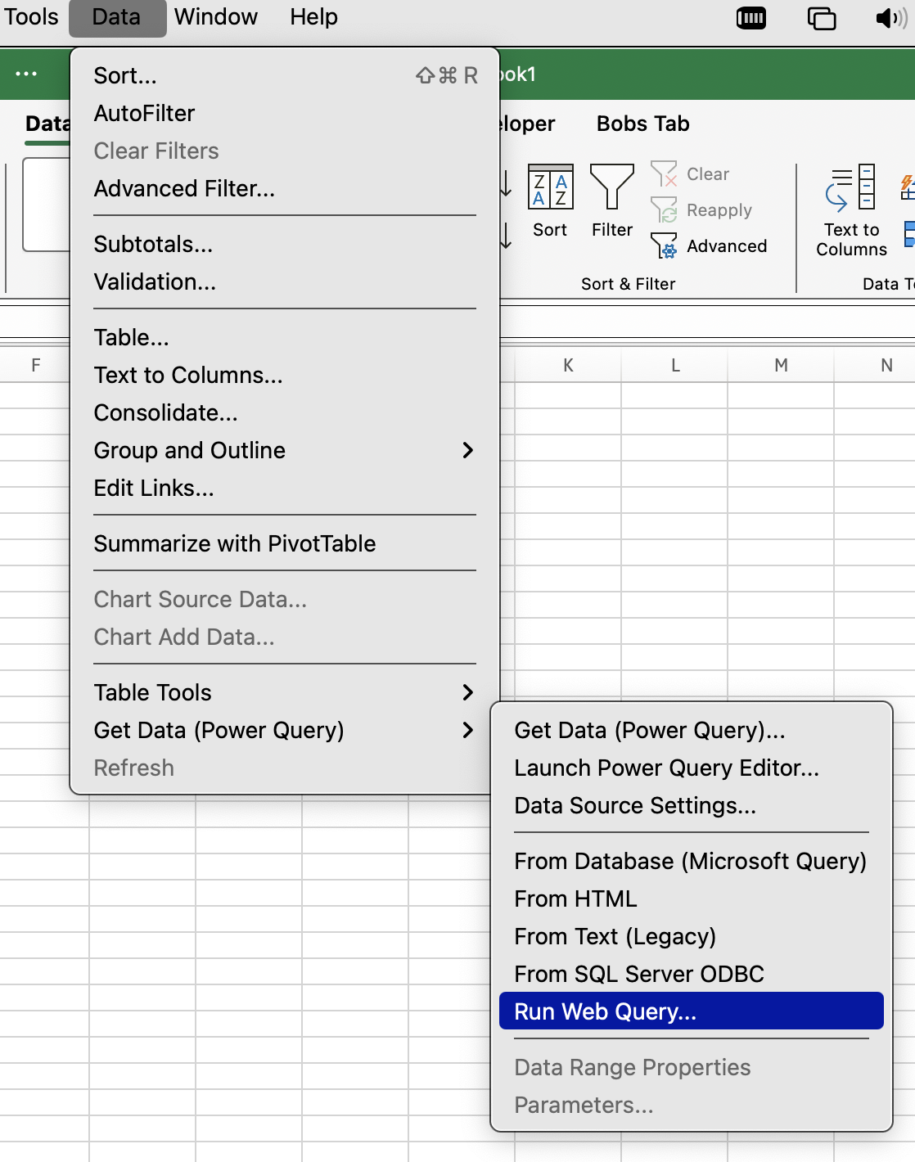Select column K header
This screenshot has width=915, height=1162.
pos(568,365)
